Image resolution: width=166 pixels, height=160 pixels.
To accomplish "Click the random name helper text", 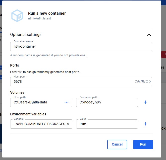I will point(48,55).
